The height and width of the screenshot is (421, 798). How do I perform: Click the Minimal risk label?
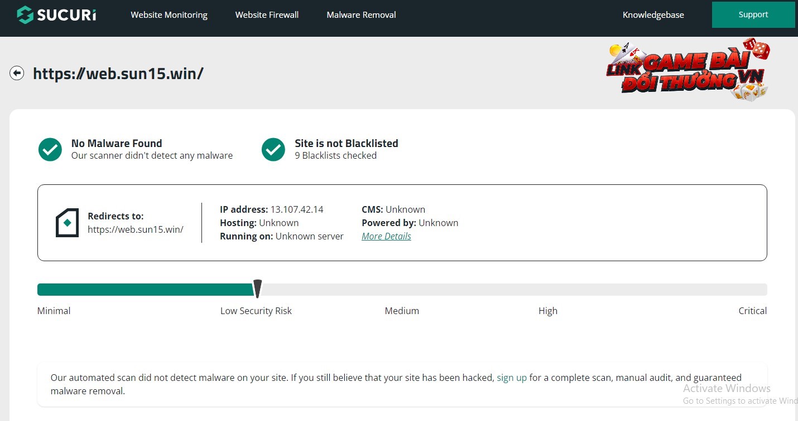54,311
